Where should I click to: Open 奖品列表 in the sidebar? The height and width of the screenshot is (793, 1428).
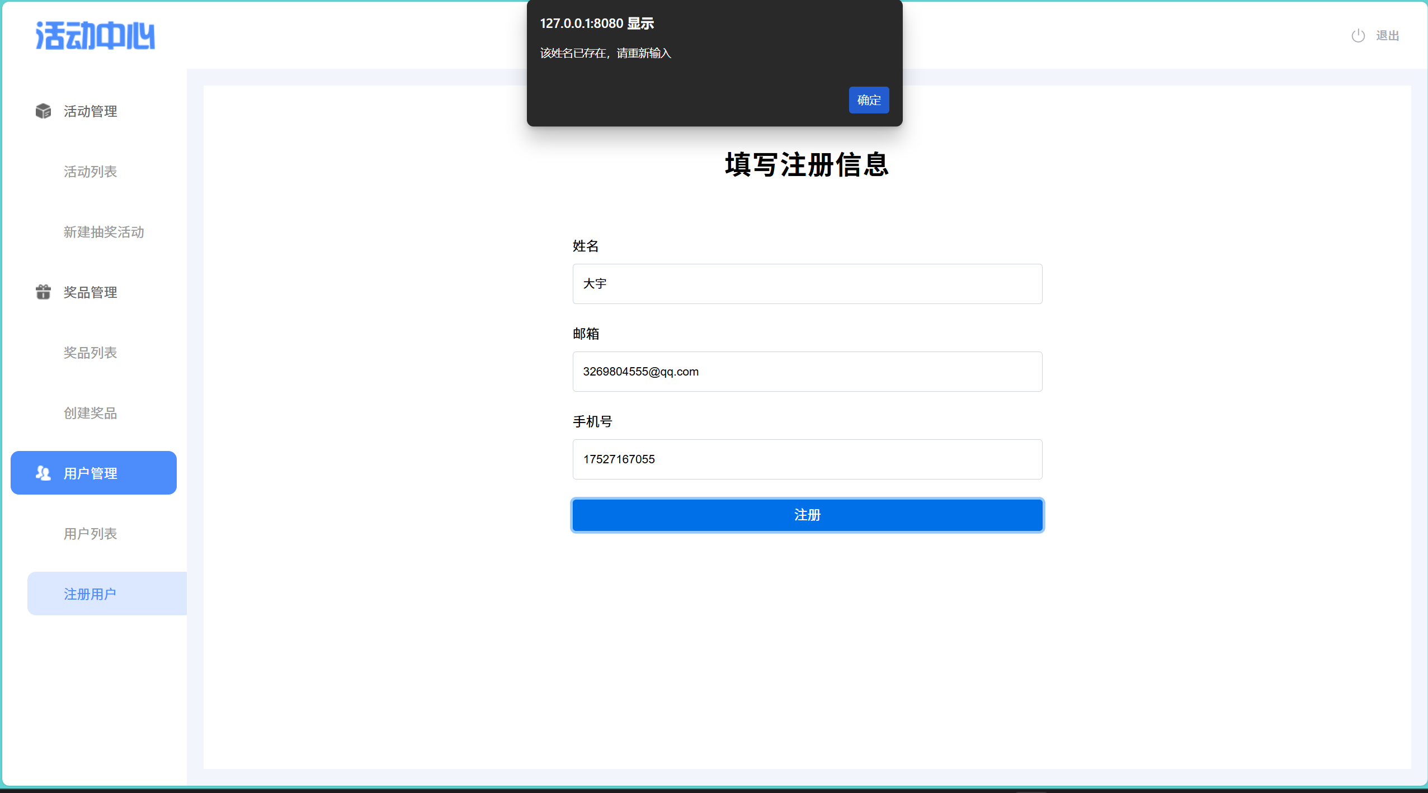pyautogui.click(x=90, y=353)
